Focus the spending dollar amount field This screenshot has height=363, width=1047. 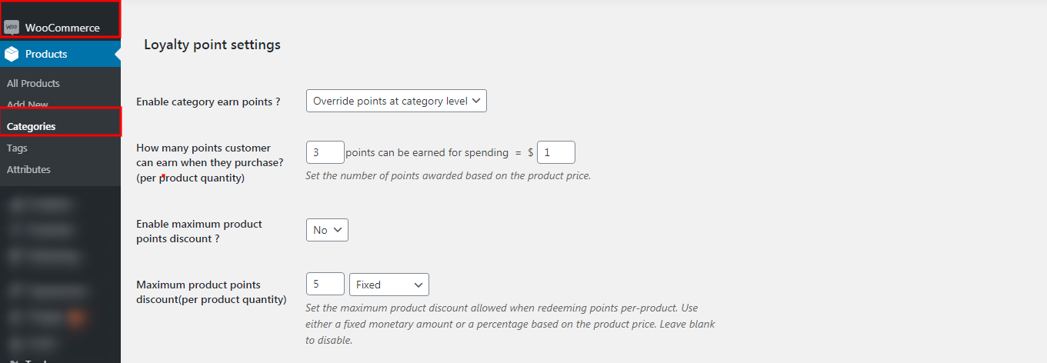coord(555,152)
